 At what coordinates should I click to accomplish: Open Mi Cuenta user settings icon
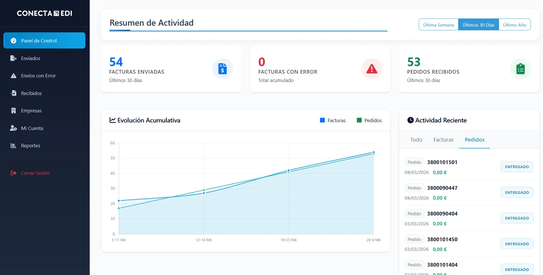click(13, 128)
